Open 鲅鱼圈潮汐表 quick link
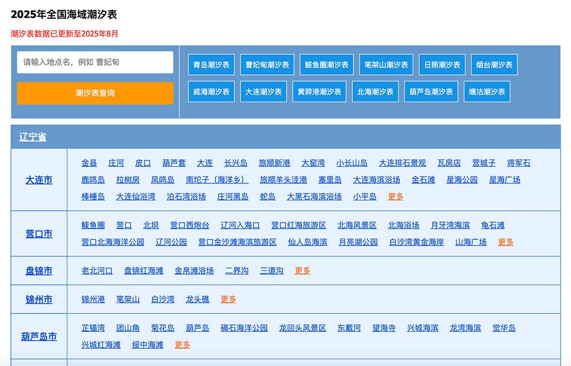The width and height of the screenshot is (571, 366). point(327,65)
